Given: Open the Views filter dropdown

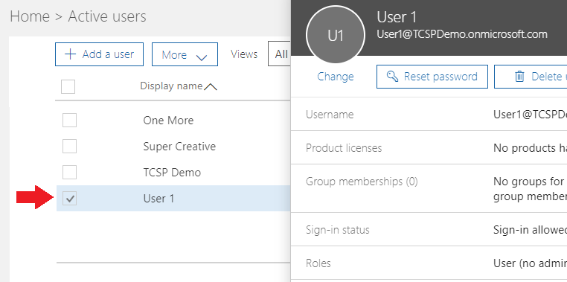Looking at the screenshot, I should point(280,54).
